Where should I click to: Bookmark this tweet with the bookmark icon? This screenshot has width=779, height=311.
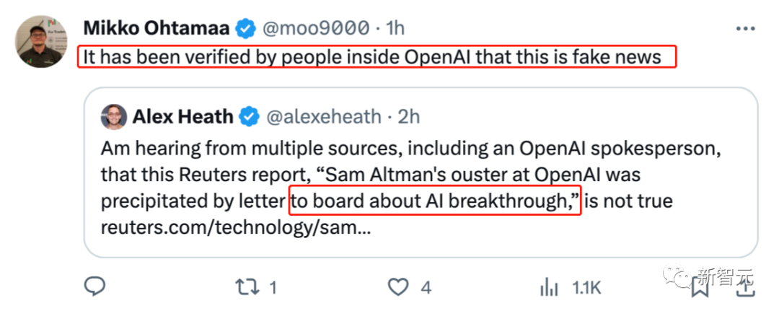(x=700, y=288)
